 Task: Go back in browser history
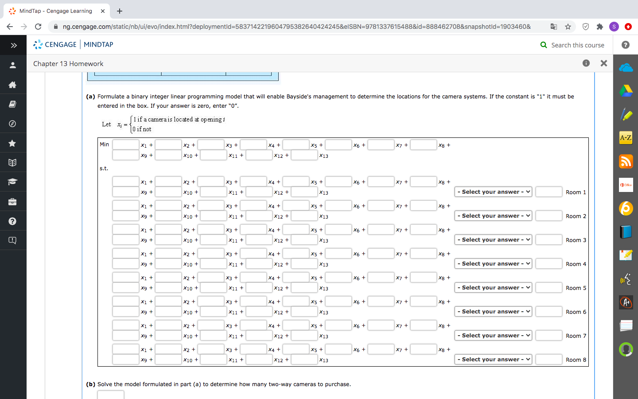(x=10, y=27)
